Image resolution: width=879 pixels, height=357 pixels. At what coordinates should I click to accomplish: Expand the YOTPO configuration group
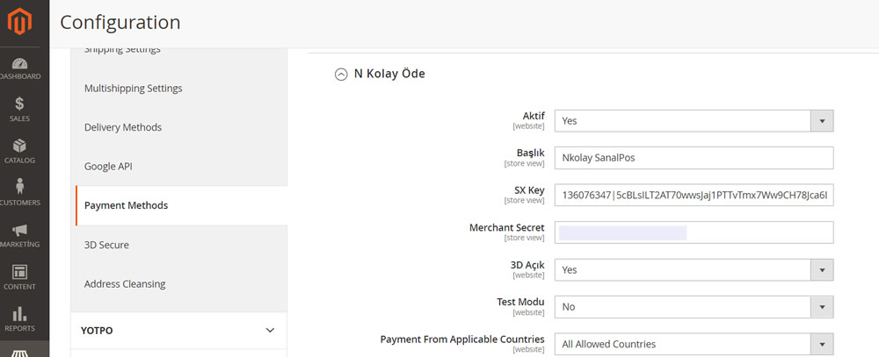270,331
